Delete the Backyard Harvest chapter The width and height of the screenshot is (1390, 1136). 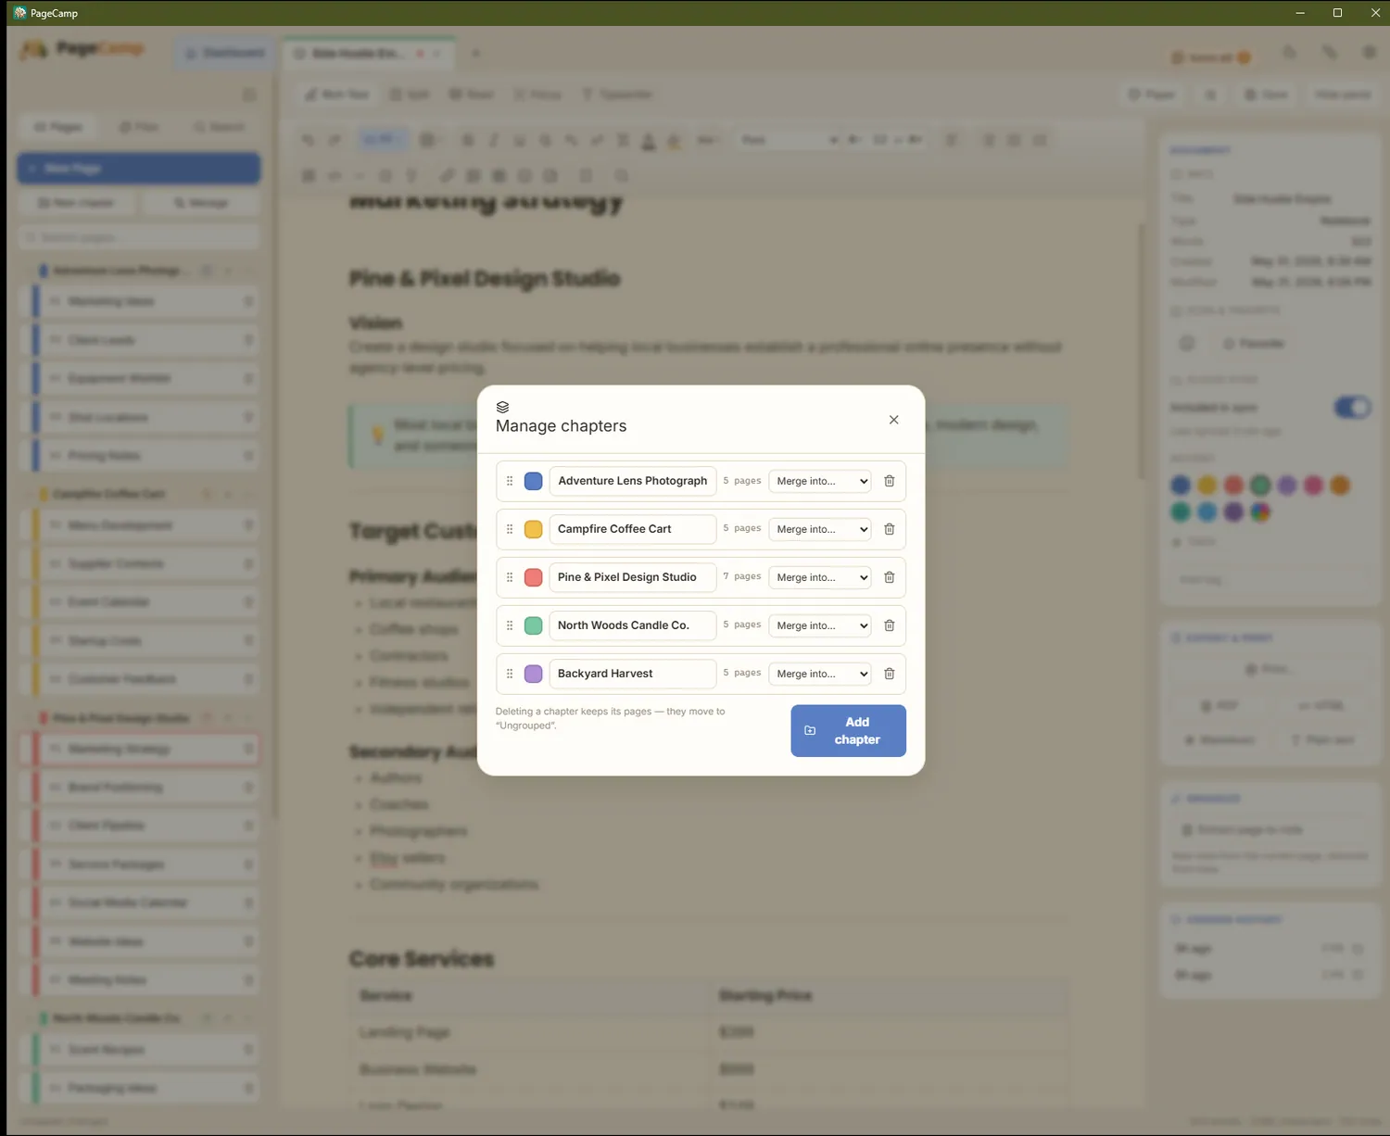[889, 674]
